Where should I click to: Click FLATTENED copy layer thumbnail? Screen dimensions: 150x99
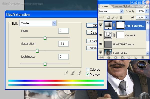tap(108, 44)
